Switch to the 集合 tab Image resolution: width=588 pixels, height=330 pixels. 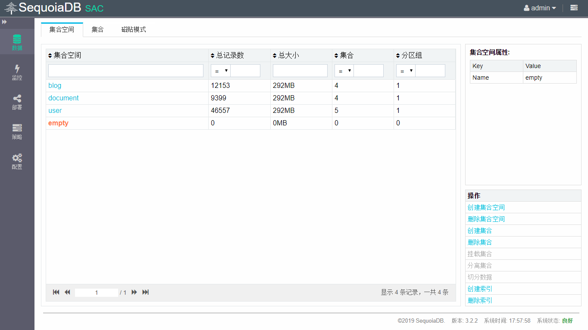click(97, 29)
